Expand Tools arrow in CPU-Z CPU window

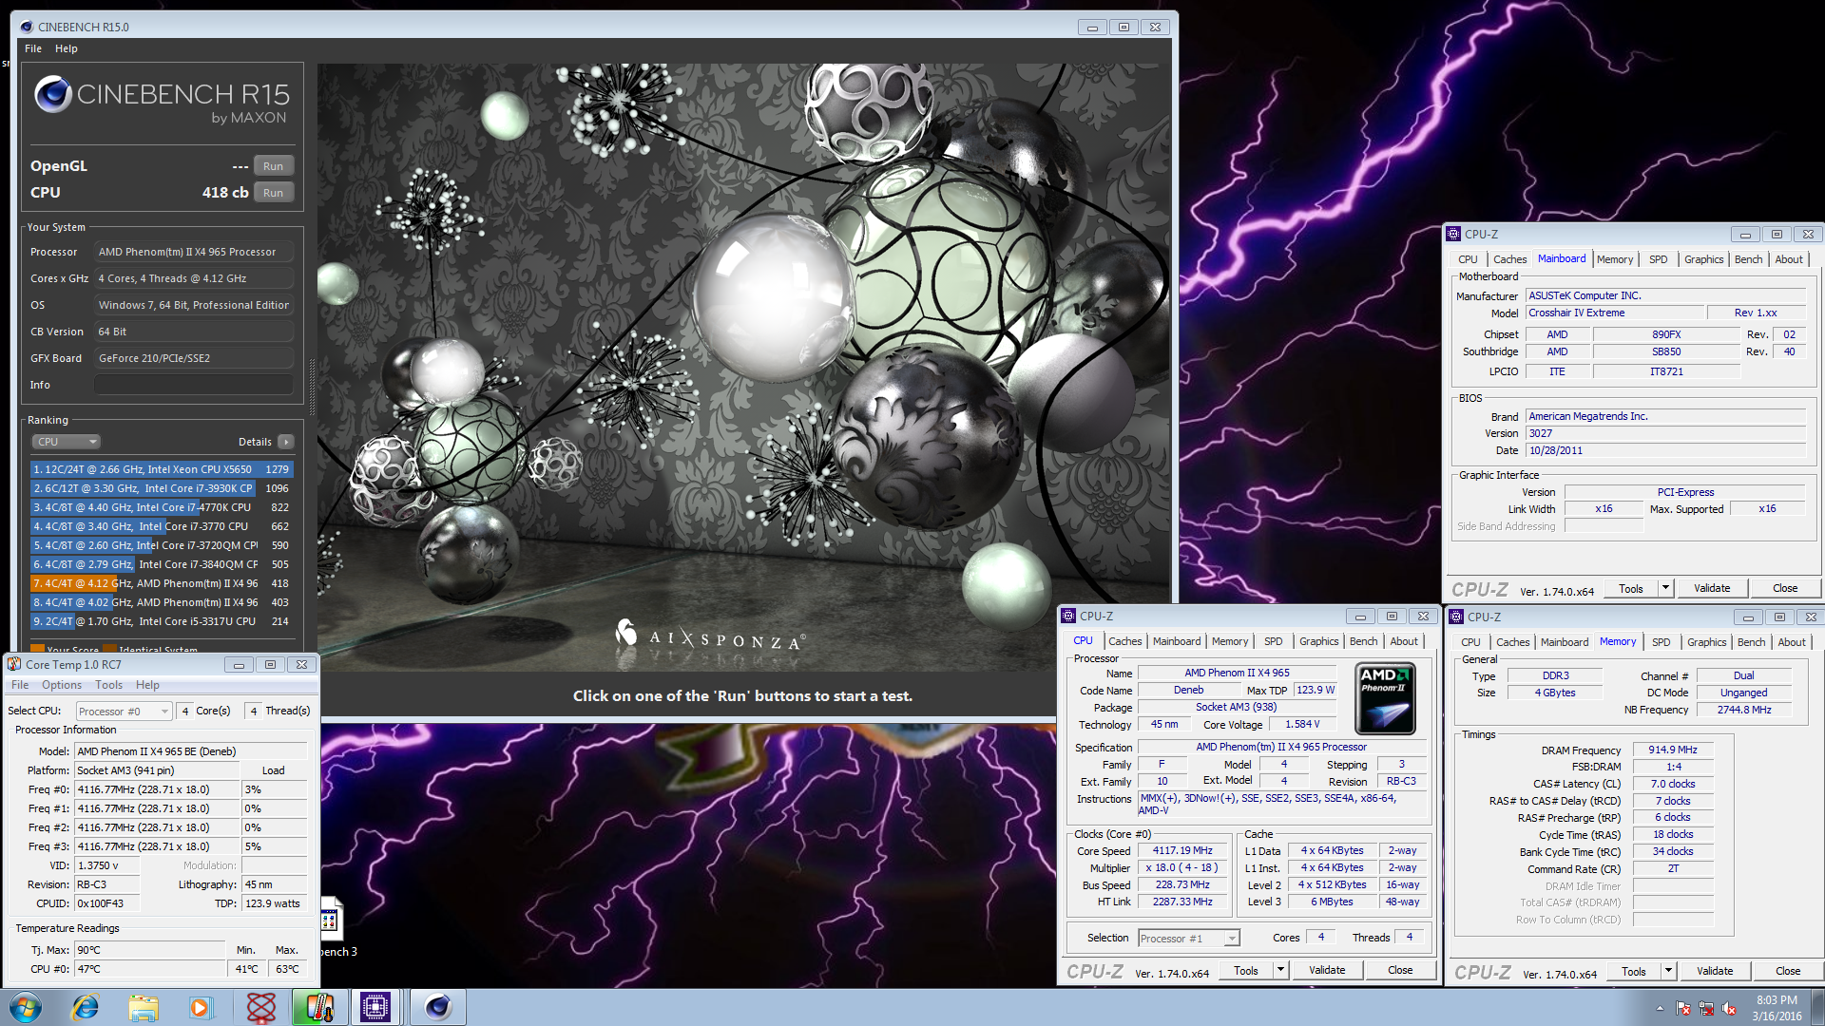click(x=1280, y=970)
